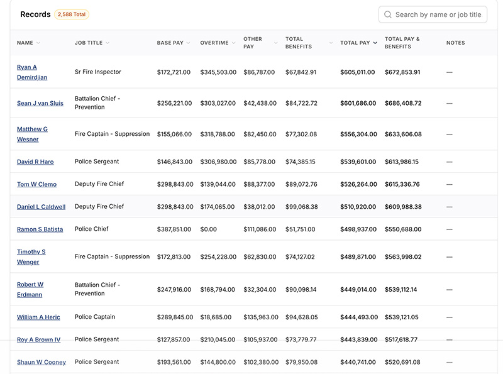Click other pay value $135,963.00
Image resolution: width=503 pixels, height=374 pixels.
pyautogui.click(x=261, y=317)
